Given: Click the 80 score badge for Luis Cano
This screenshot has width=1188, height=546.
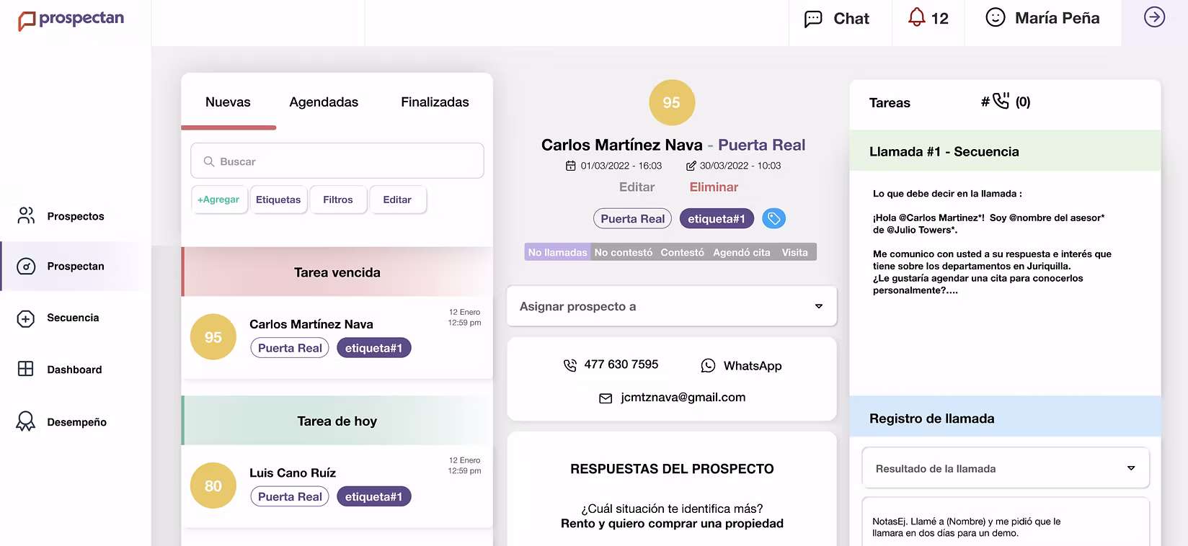Looking at the screenshot, I should pos(213,485).
